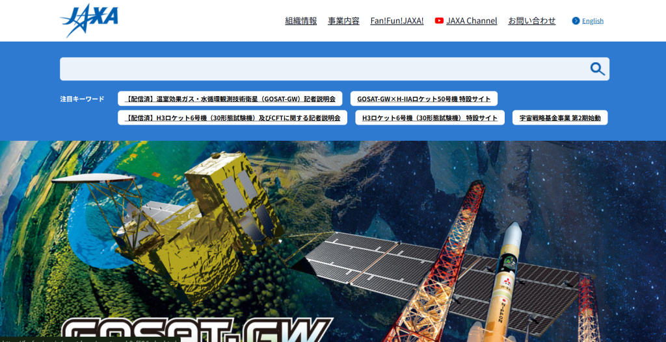The image size is (666, 342).
Task: Open the H3ロケット6号機 特設サイト keyword button
Action: (429, 118)
